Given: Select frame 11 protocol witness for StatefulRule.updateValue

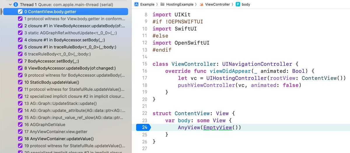Looking at the screenshot, I should click(x=66, y=89).
